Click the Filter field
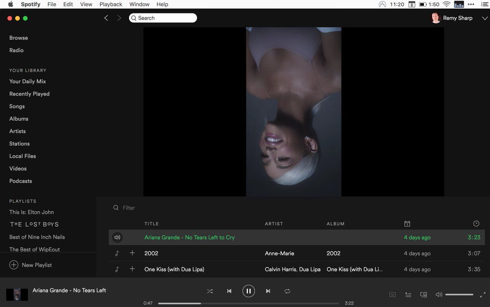This screenshot has height=307, width=490. [129, 208]
